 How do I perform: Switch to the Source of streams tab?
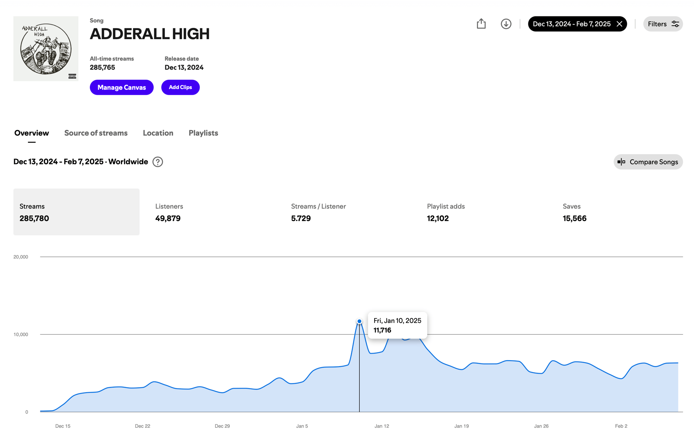point(96,133)
